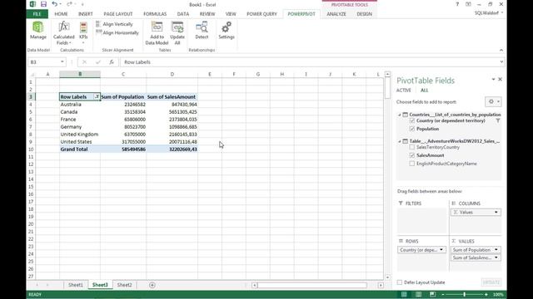Check the EnglishProductCategoryName field
Image resolution: width=533 pixels, height=299 pixels.
pos(412,164)
